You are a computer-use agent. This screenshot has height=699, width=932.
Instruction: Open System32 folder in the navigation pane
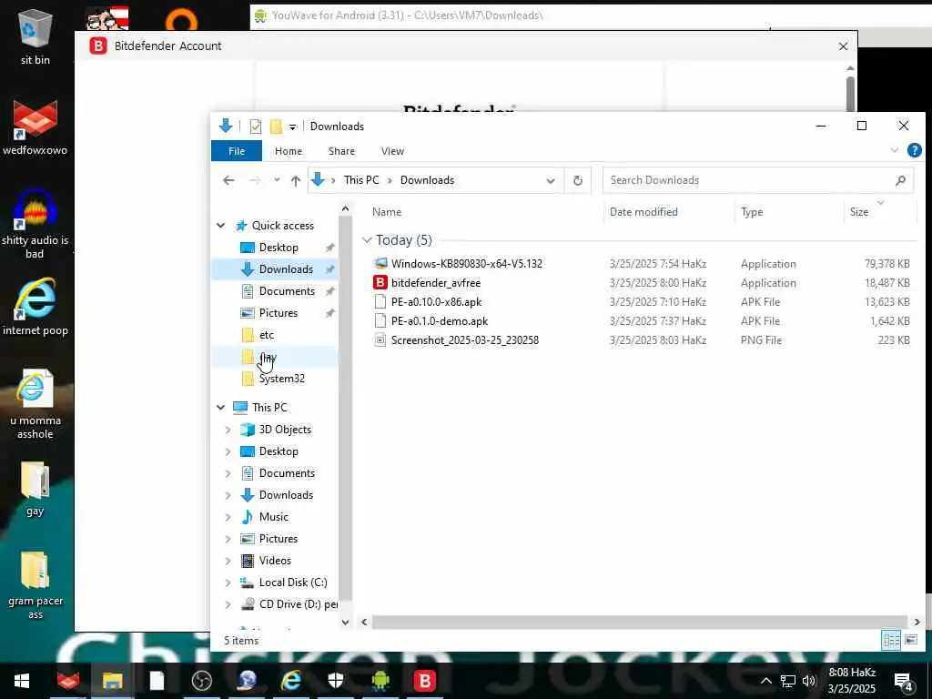click(282, 379)
